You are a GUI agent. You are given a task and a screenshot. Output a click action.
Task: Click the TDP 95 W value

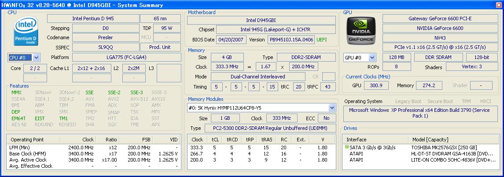coord(167,28)
